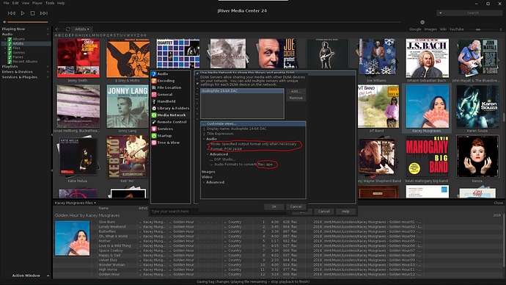Expand the Advanced section under Video
This screenshot has height=285, width=506.
(x=204, y=182)
